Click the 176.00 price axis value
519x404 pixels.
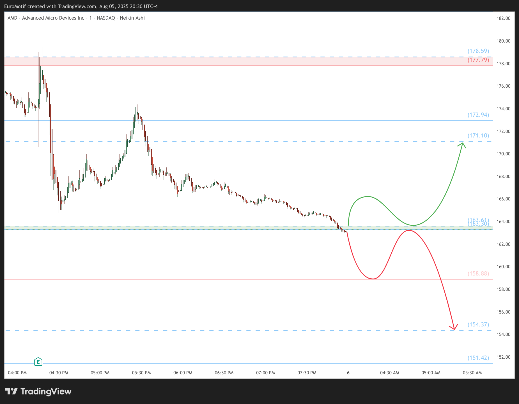(503, 86)
